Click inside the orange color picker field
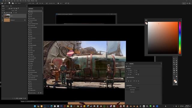 (163, 38)
